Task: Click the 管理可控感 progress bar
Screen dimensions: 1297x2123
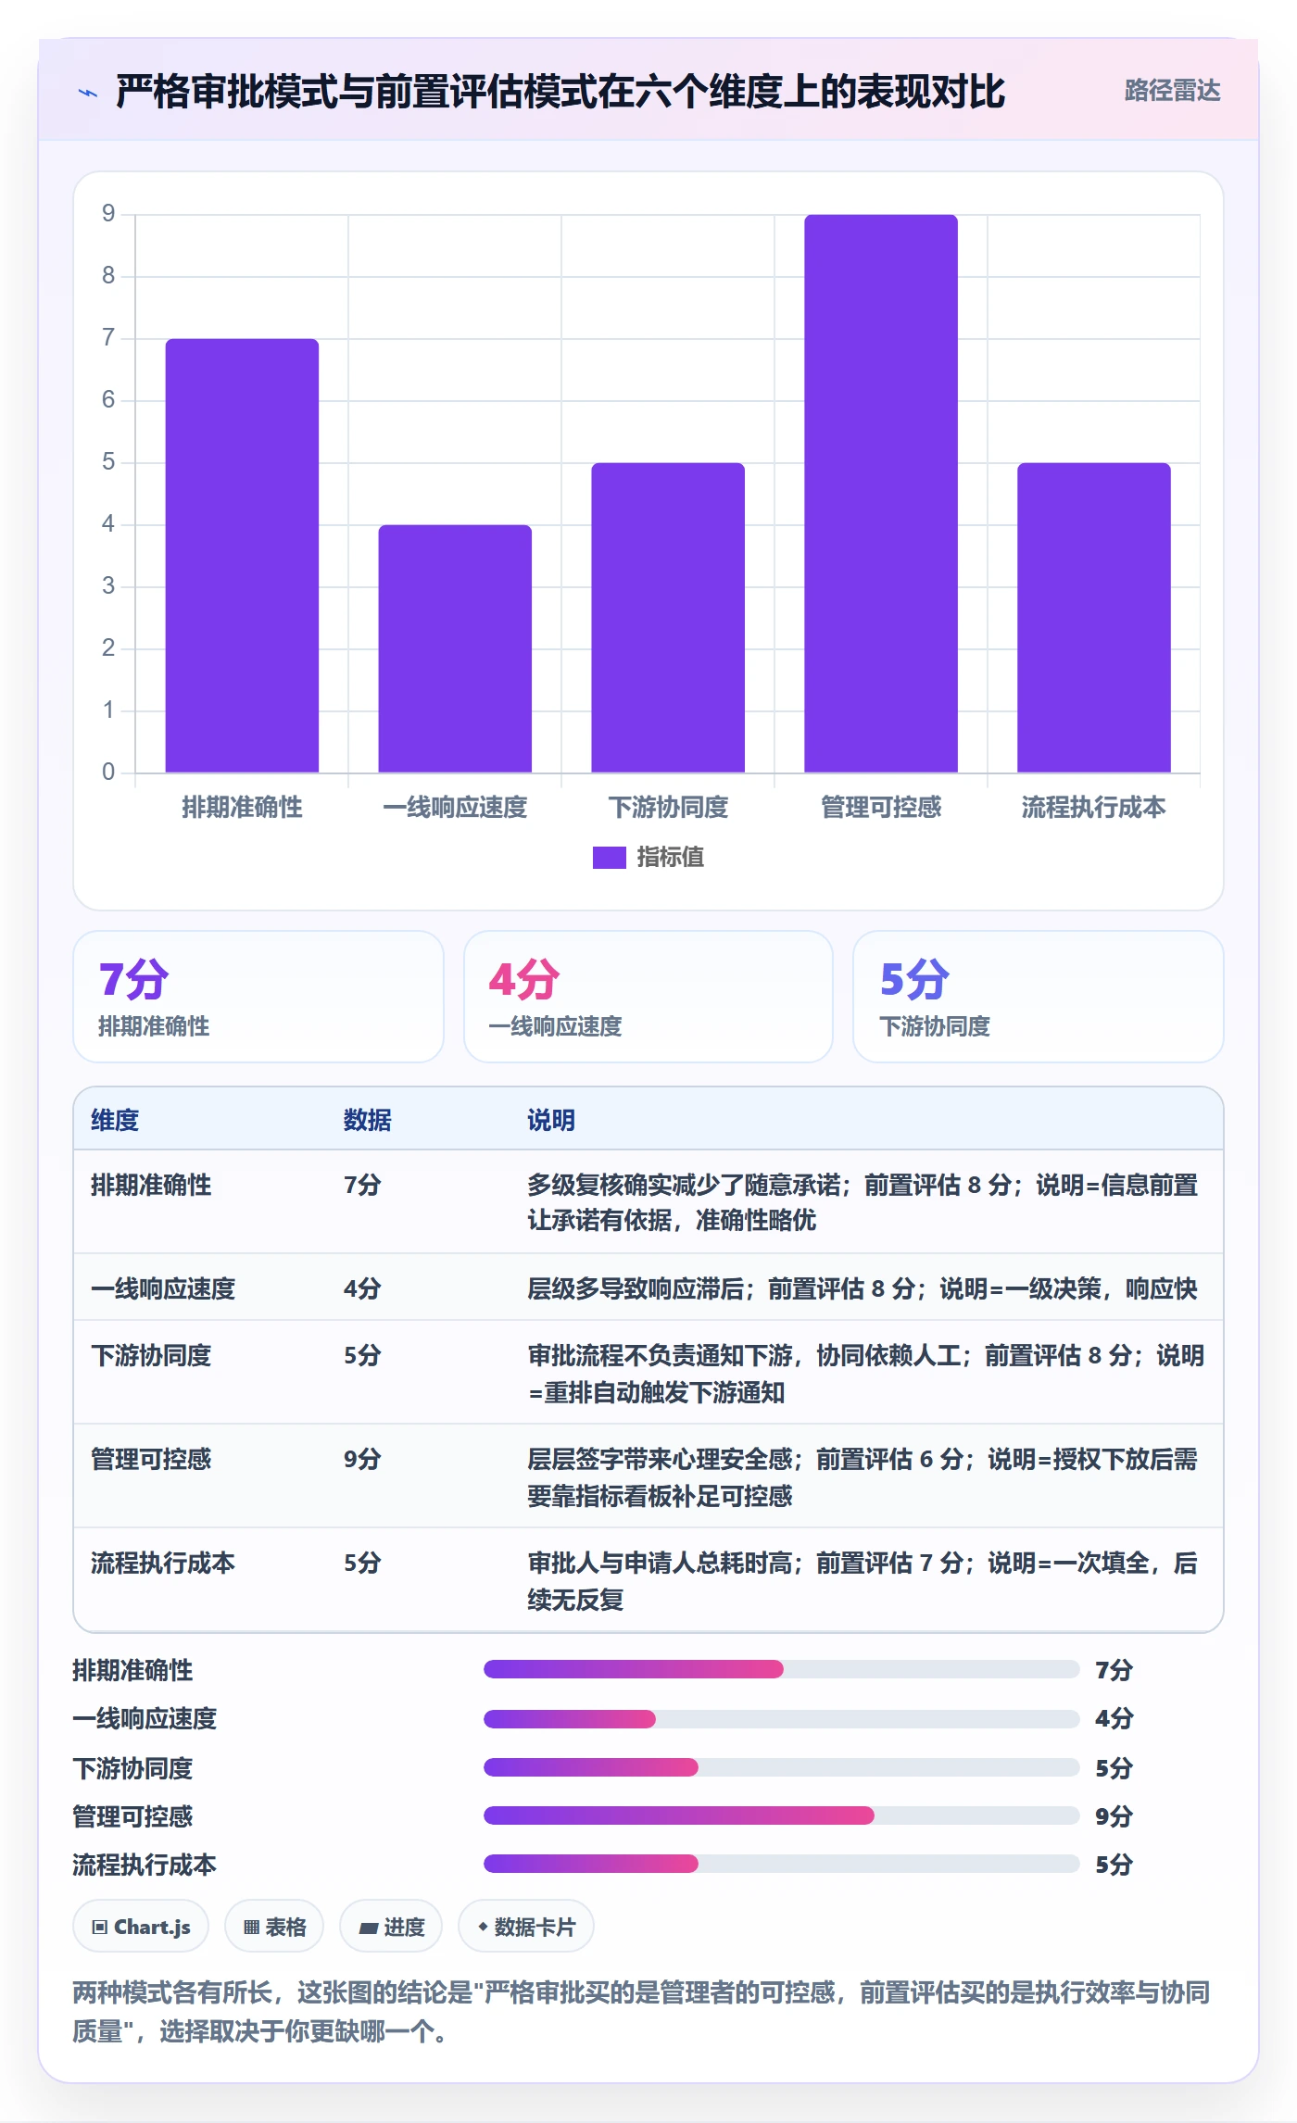Action: click(x=781, y=1815)
